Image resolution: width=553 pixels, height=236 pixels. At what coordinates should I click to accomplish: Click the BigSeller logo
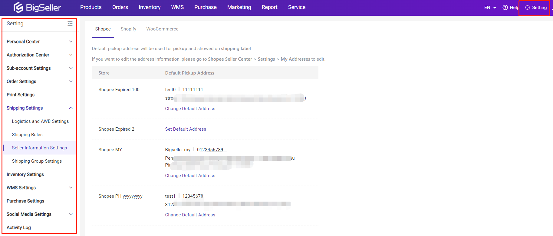point(37,8)
